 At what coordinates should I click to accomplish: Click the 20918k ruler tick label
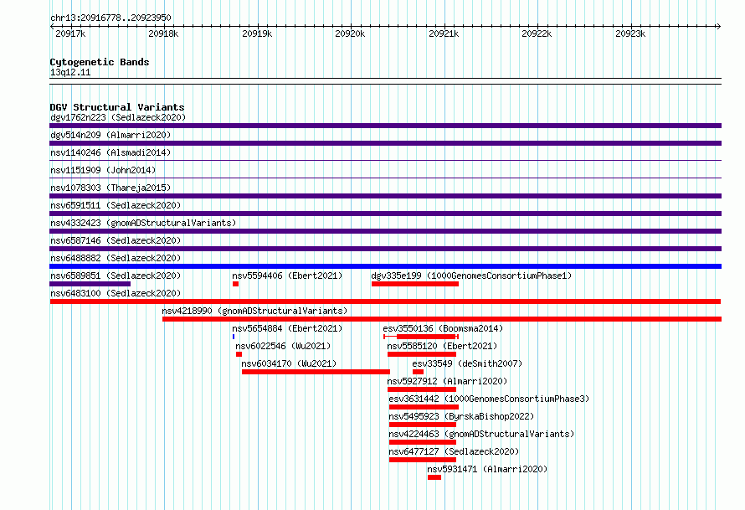pyautogui.click(x=163, y=33)
